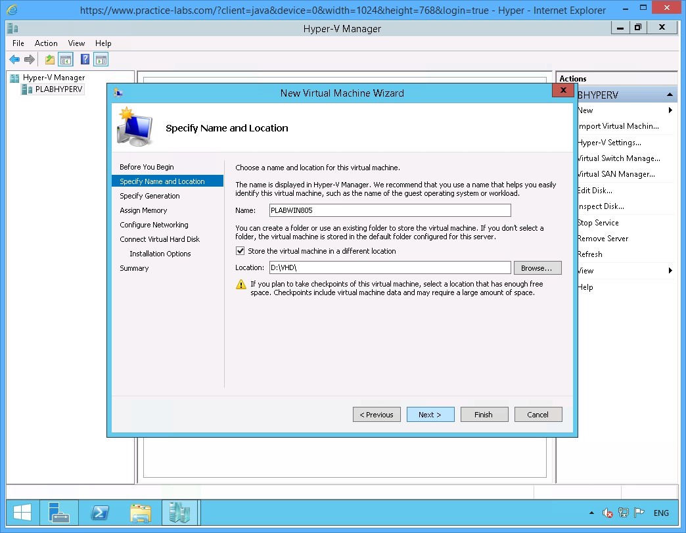Image resolution: width=686 pixels, height=533 pixels.
Task: Click the Hyper-V Manager taskbar icon
Action: [180, 513]
